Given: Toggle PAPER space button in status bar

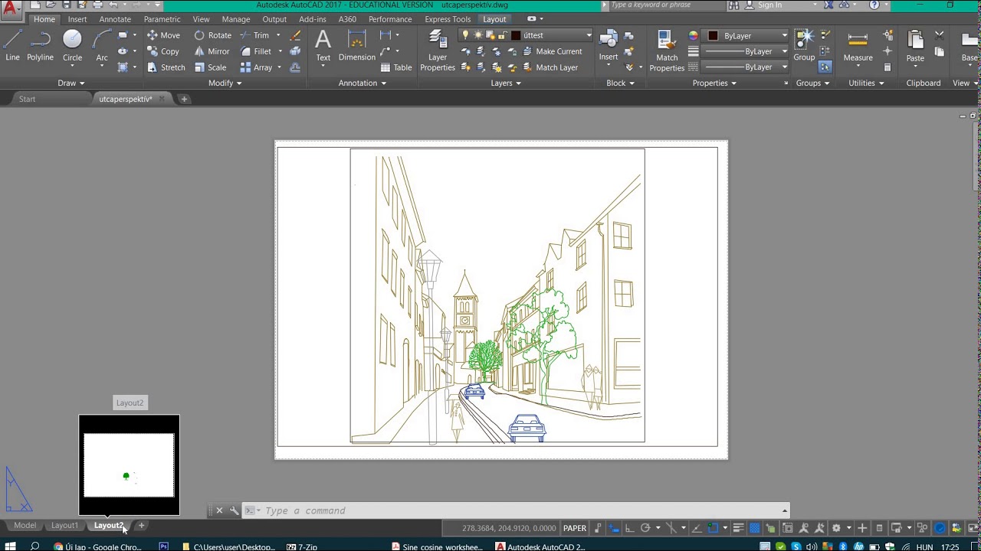Looking at the screenshot, I should (575, 528).
